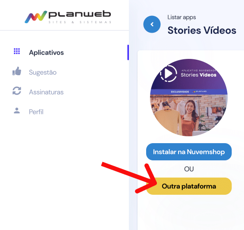The height and width of the screenshot is (230, 244).
Task: Go back with the blue chevron button
Action: click(152, 24)
